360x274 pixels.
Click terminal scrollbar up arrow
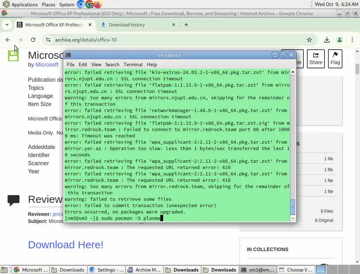pos(293,72)
